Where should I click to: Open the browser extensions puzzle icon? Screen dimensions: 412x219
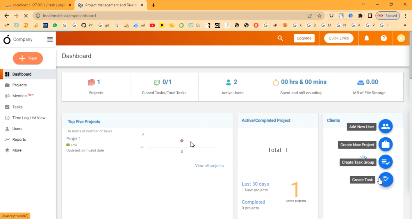[x=360, y=16]
